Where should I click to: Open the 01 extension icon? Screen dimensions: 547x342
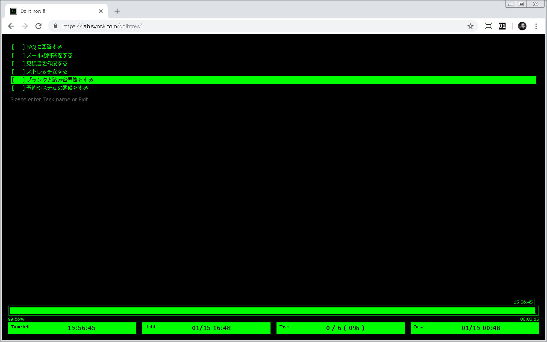pyautogui.click(x=502, y=26)
